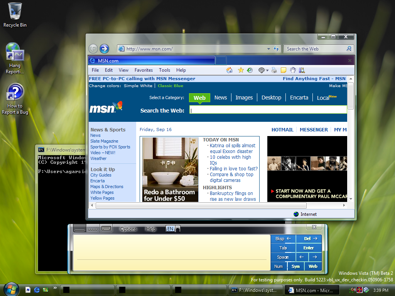Click the Space key in input panel
The image size is (395, 296).
coord(283,257)
